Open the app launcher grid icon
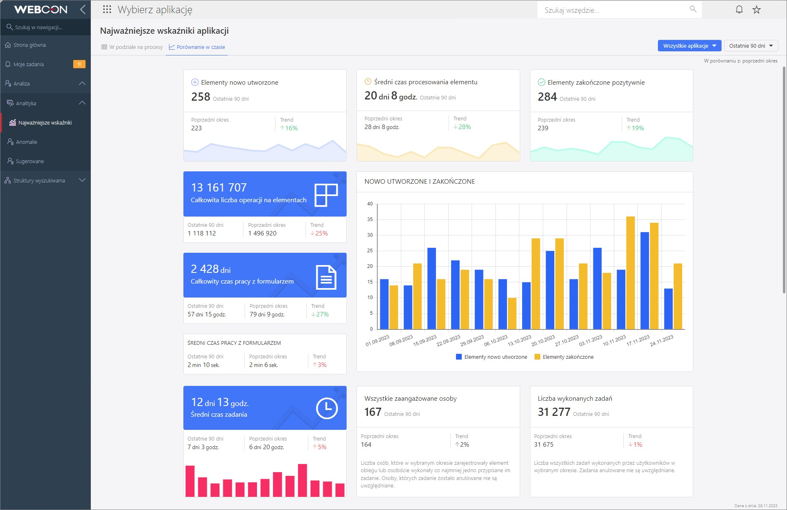 pos(107,9)
